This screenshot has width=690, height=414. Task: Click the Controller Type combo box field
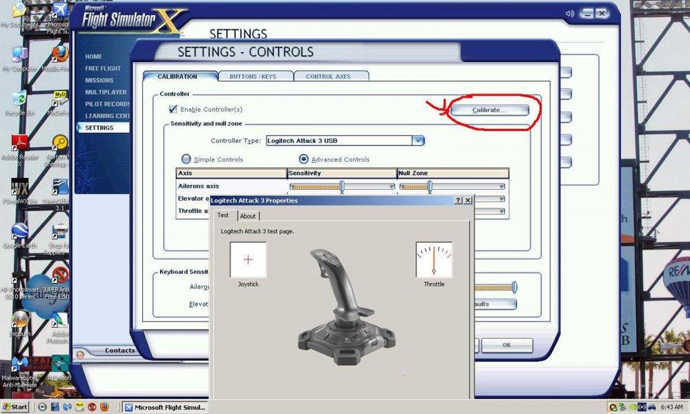pyautogui.click(x=346, y=141)
